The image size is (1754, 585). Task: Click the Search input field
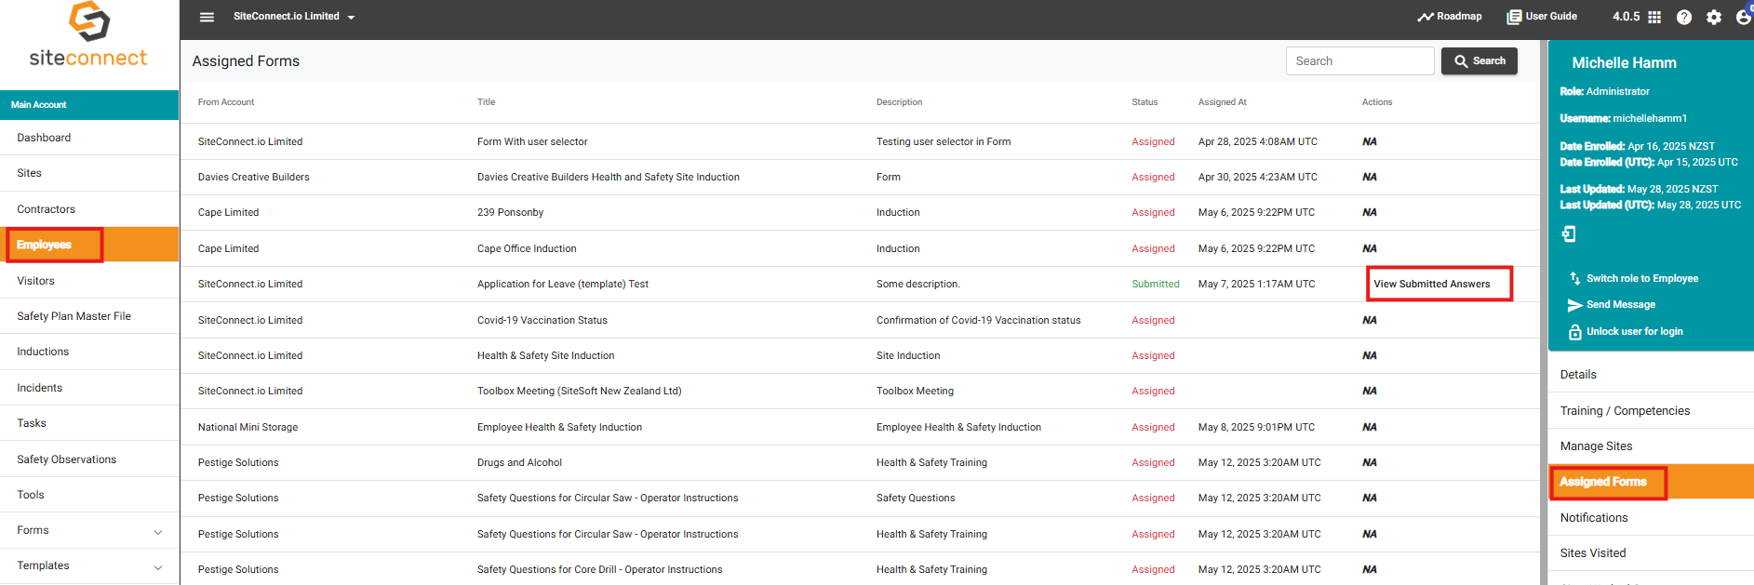point(1360,61)
